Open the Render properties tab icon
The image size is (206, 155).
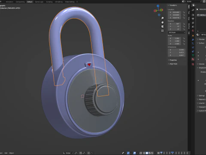tap(193, 15)
